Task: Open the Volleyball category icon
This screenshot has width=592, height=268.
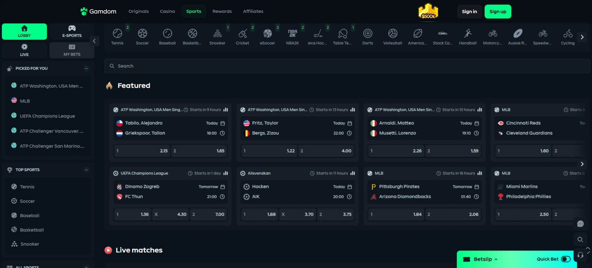Action: 393,33
